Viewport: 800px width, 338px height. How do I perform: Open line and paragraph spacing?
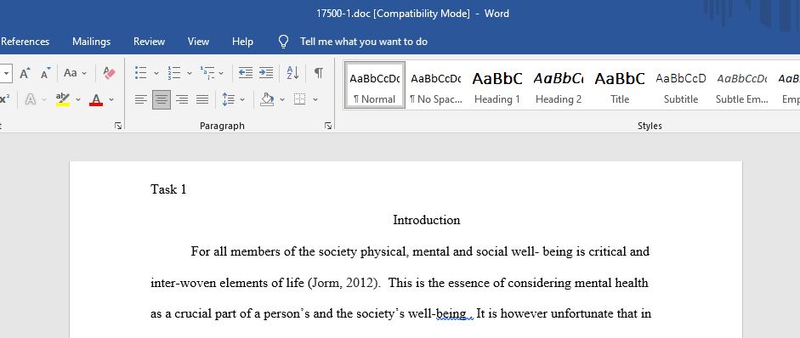tap(228, 99)
